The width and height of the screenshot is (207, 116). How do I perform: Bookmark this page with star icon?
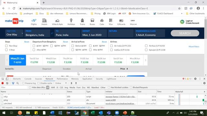pyautogui.click(x=179, y=8)
